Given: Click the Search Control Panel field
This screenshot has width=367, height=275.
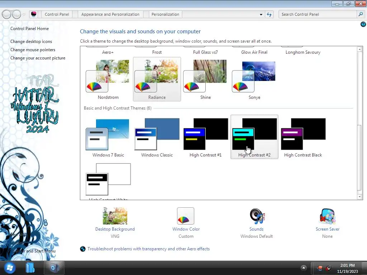Looking at the screenshot, I should [x=318, y=14].
